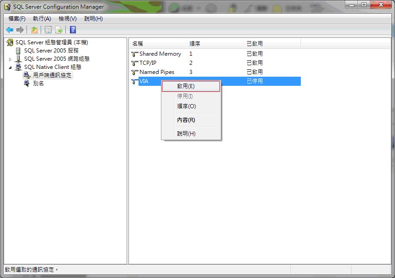The width and height of the screenshot is (395, 278).
Task: Click the Export list toolbar icon
Action: (x=59, y=30)
